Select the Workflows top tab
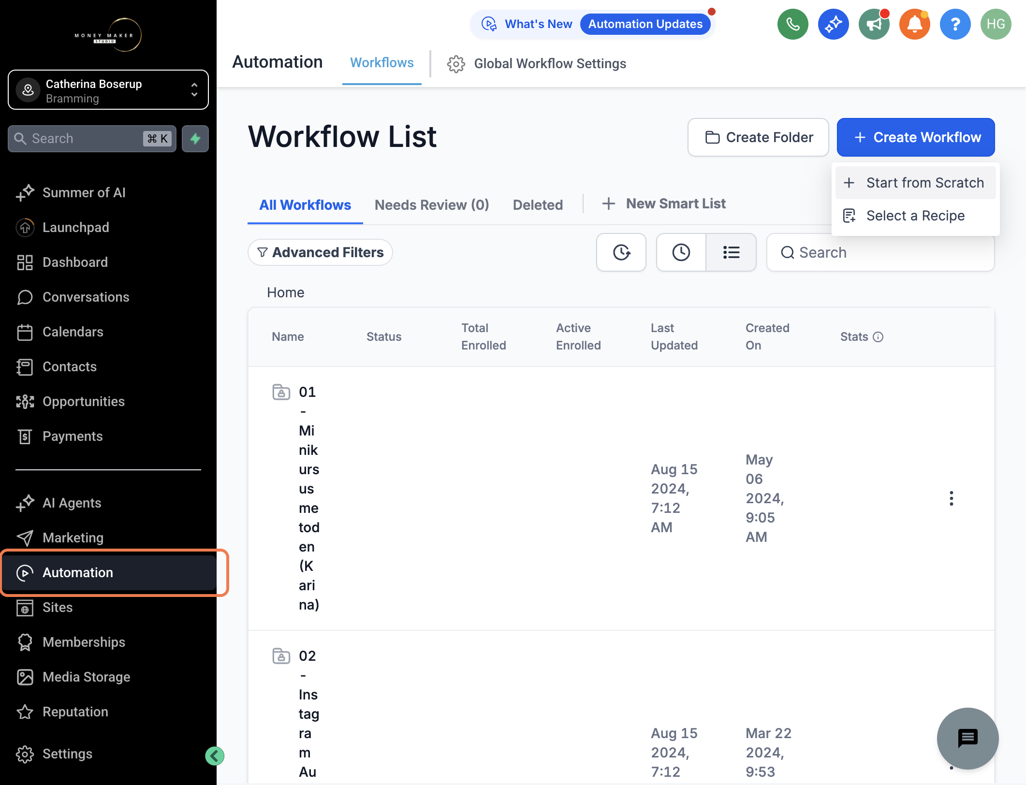The image size is (1026, 785). pos(382,63)
